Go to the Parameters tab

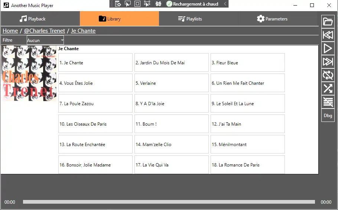point(278,19)
